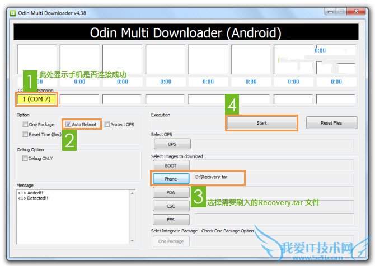
Task: Click the EFS file path field
Action: [274, 220]
